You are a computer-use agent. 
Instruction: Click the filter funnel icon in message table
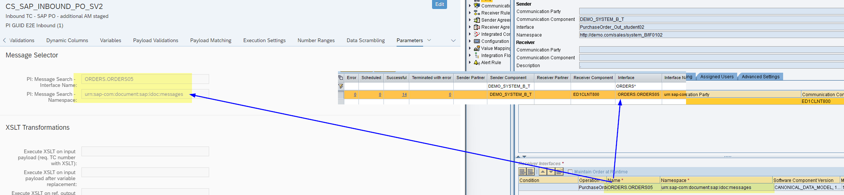[341, 86]
